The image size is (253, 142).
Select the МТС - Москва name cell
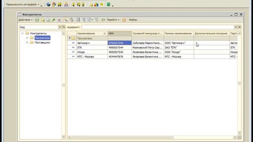tap(92, 56)
